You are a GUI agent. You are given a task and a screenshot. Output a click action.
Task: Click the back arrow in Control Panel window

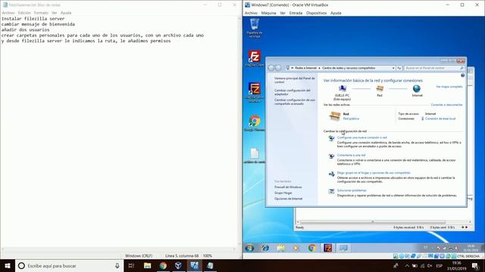(x=271, y=68)
